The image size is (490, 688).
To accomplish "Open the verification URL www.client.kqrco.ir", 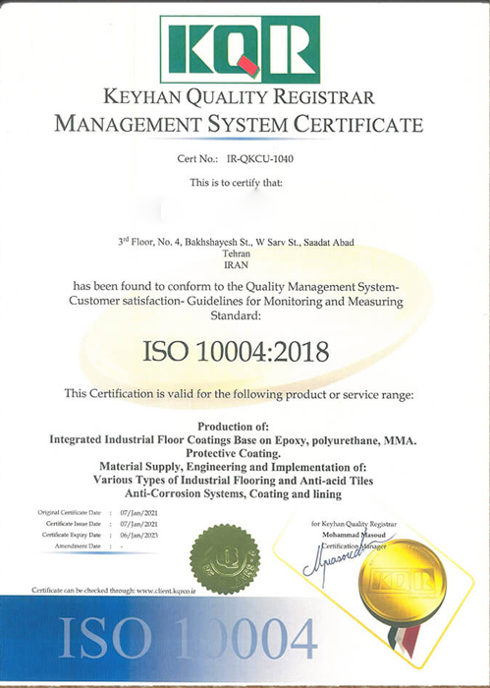I will point(166,591).
